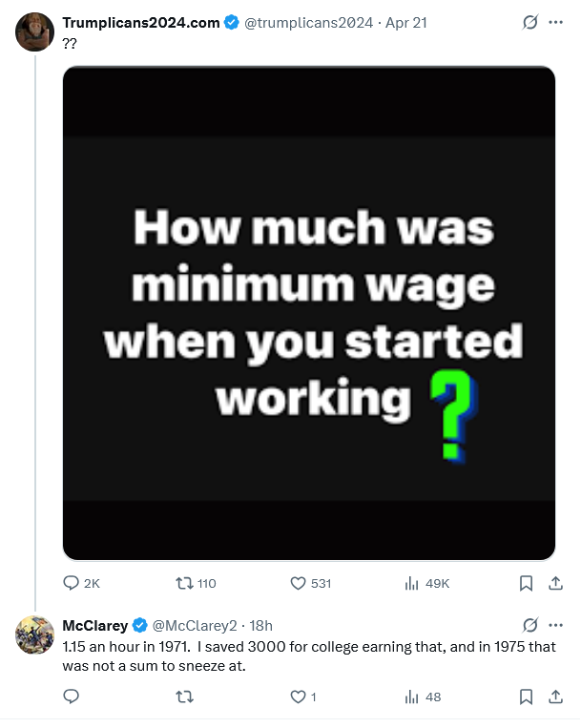
Task: View analytics for McClarey's reply
Action: pos(413,697)
